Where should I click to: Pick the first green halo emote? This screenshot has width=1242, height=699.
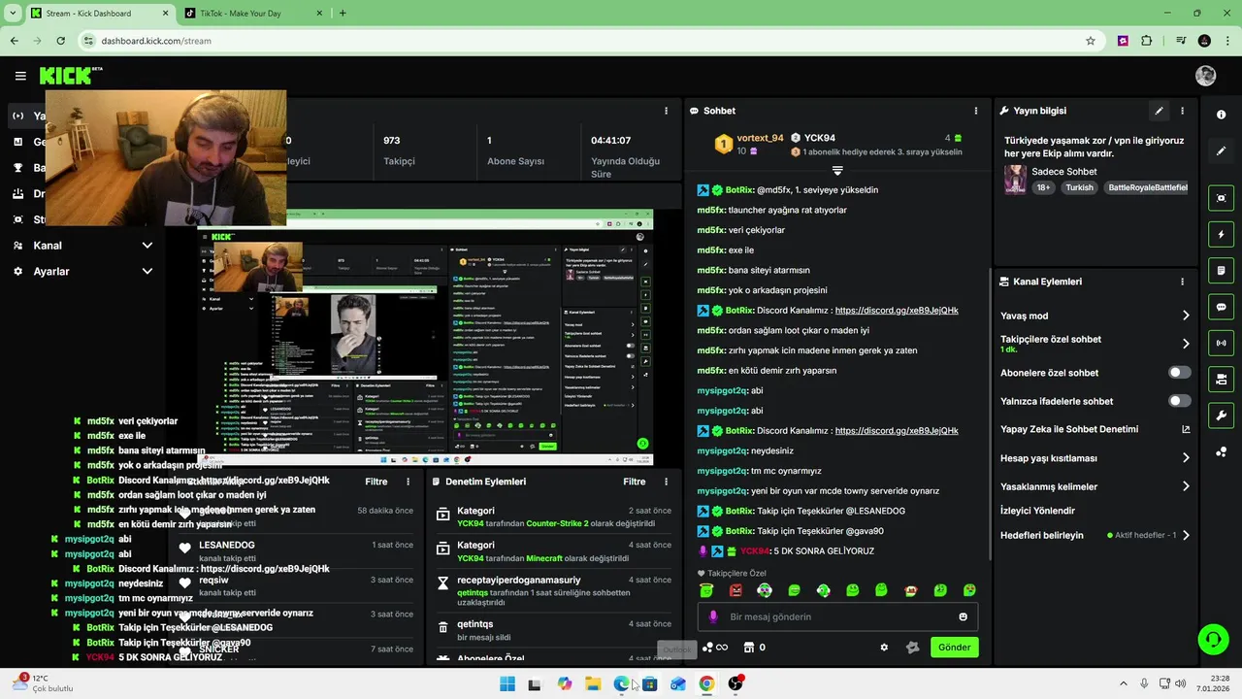click(706, 590)
